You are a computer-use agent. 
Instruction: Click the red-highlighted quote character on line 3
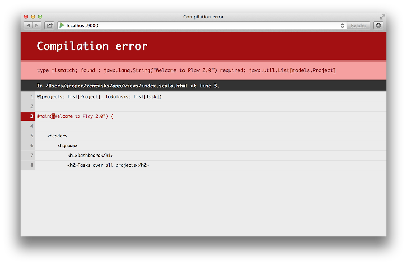point(53,116)
